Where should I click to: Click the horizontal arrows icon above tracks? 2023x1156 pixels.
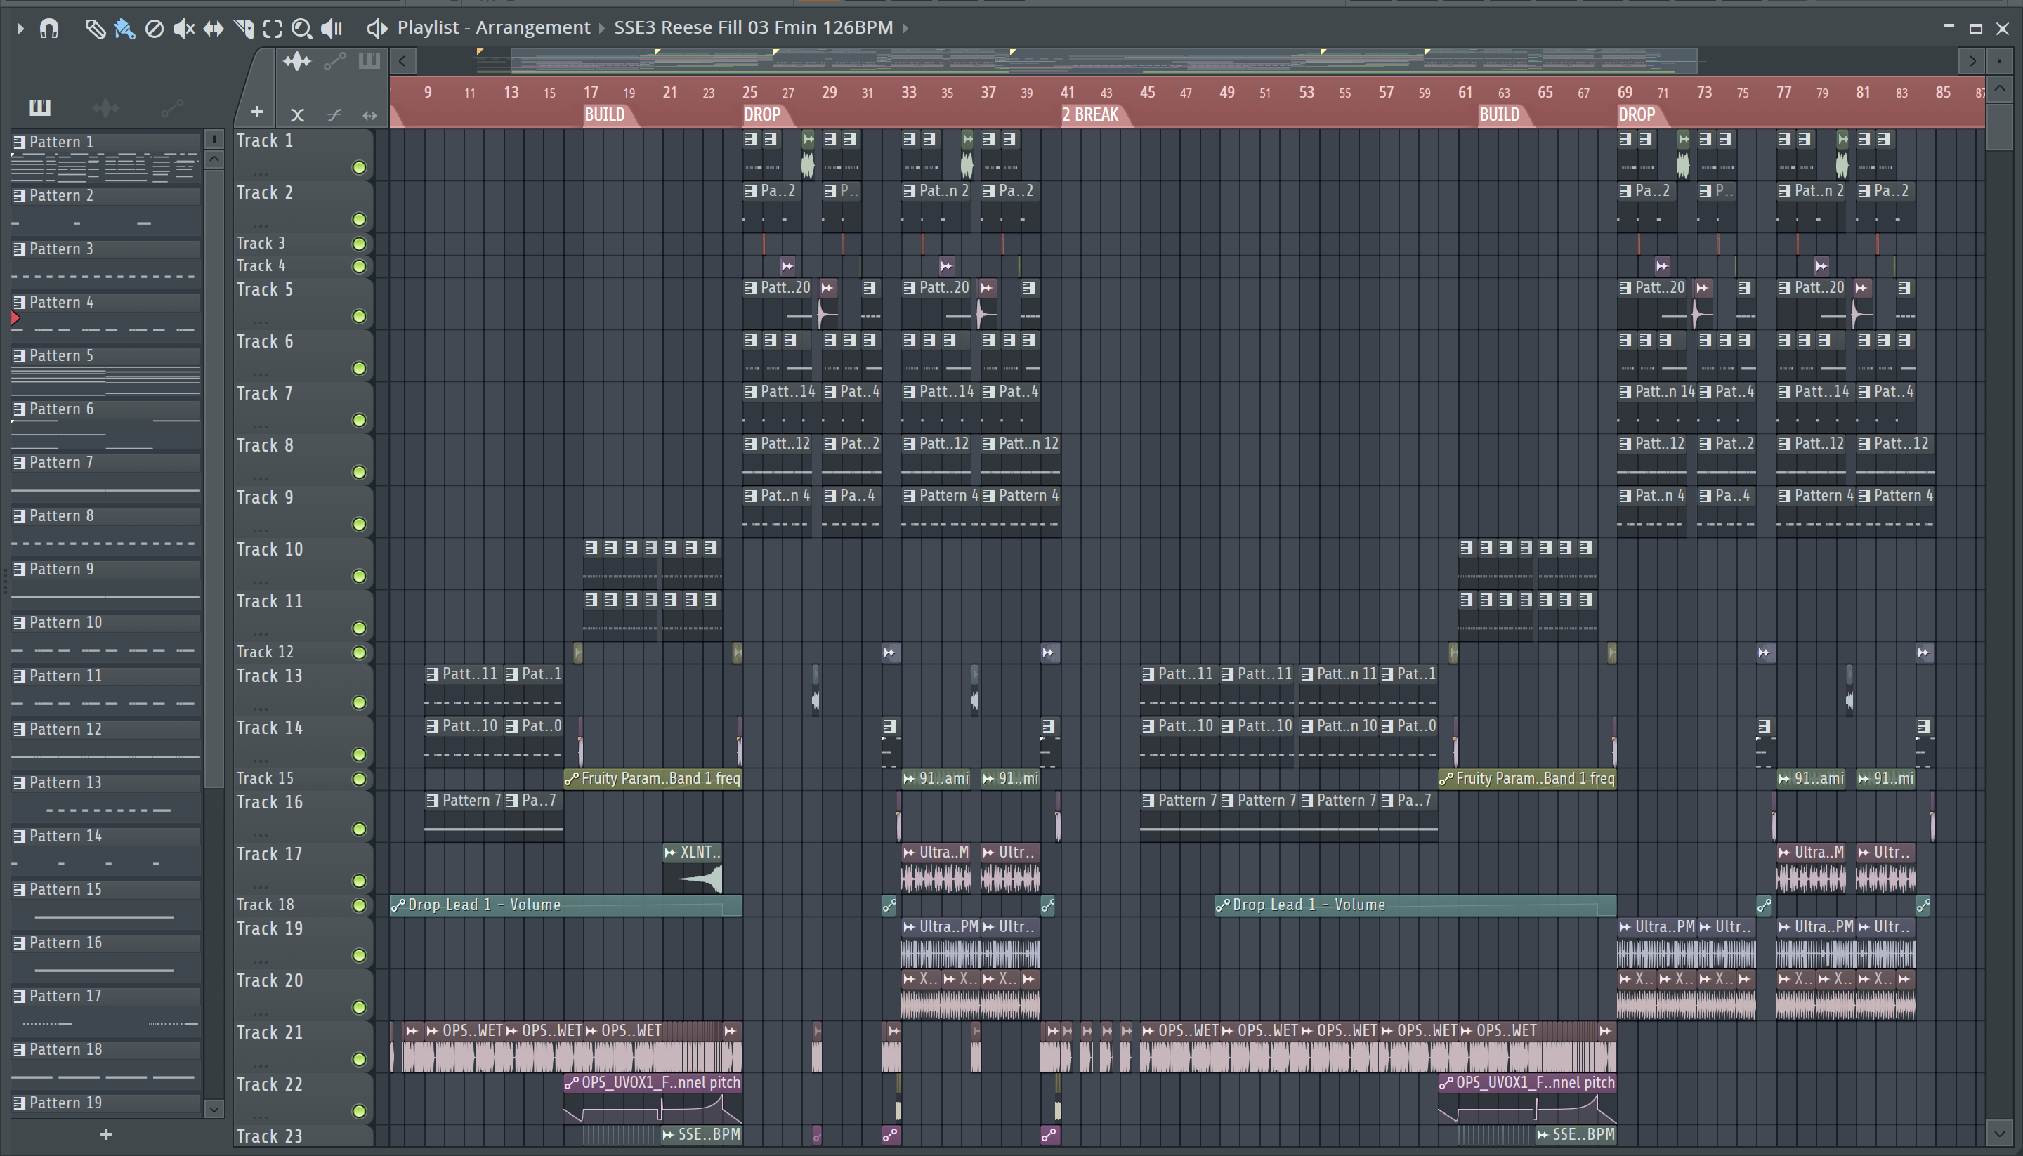369,115
